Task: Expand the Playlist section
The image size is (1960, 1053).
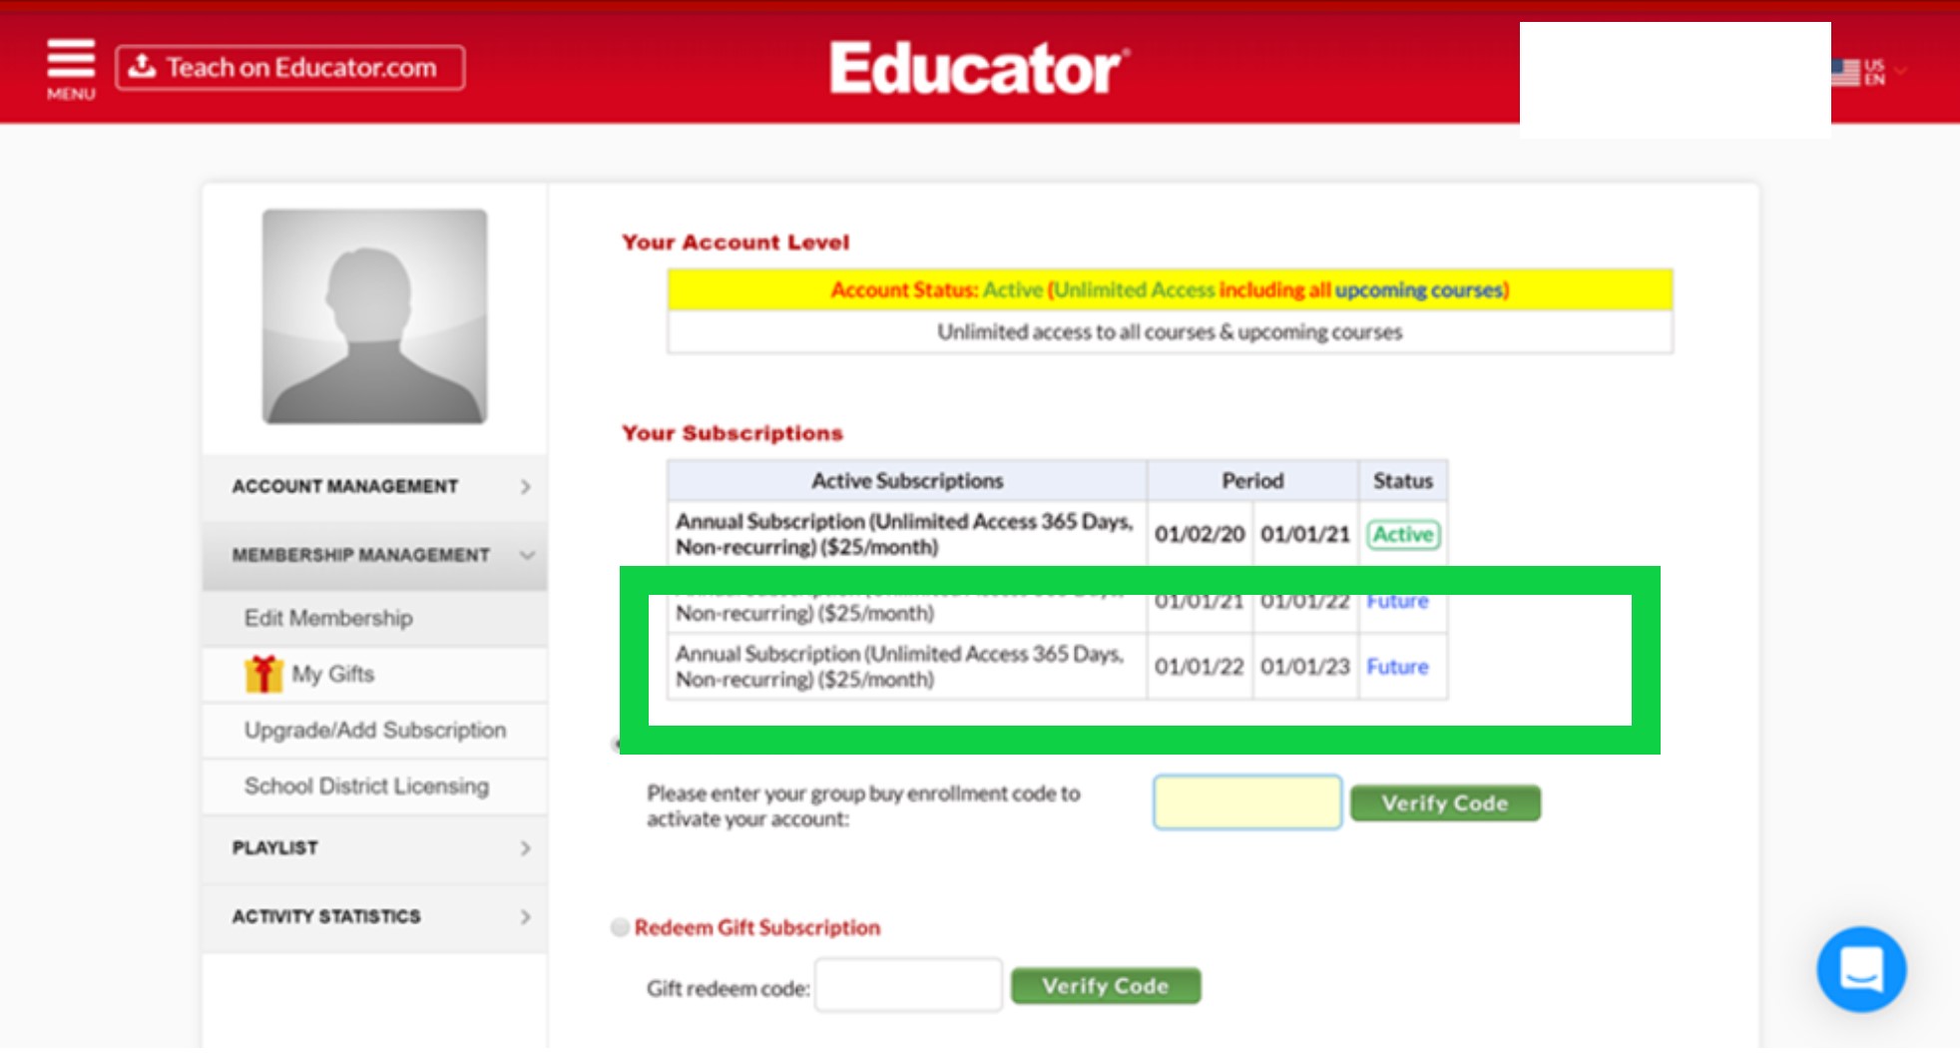Action: tap(374, 848)
